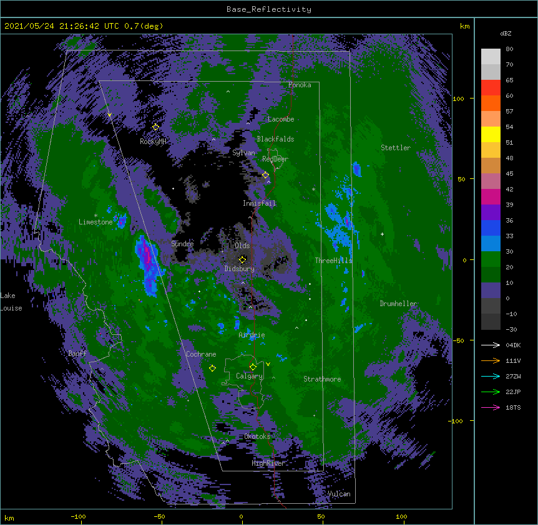Click the 04DK legend label
The height and width of the screenshot is (525, 538).
coord(513,345)
